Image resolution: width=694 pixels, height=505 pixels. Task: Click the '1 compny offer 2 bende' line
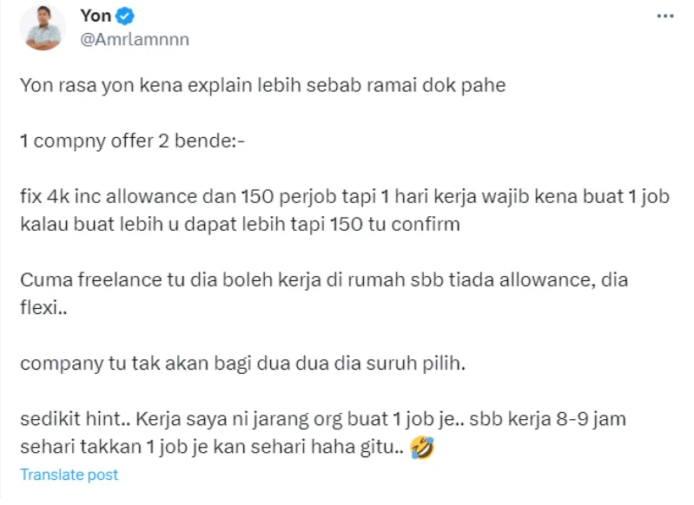point(133,141)
